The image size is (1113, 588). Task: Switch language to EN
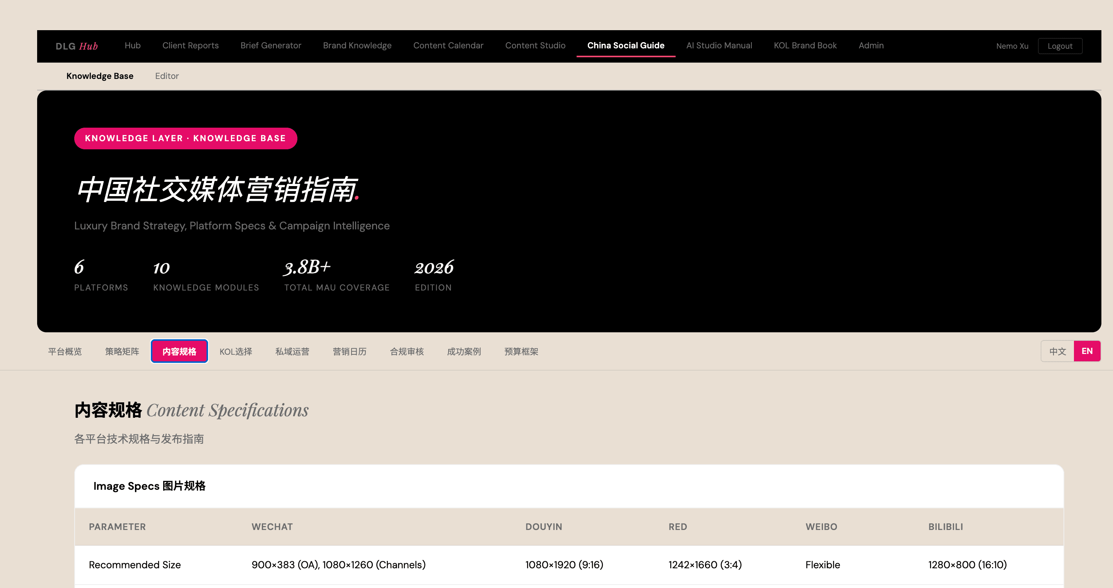tap(1087, 351)
